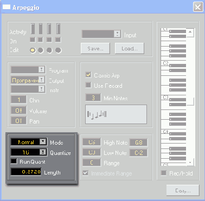Viewport: 205px width, 201px height.
Task: Click the High Note G8 field
Action: [x=139, y=142]
